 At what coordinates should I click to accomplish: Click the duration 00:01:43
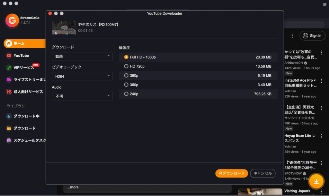(85, 30)
